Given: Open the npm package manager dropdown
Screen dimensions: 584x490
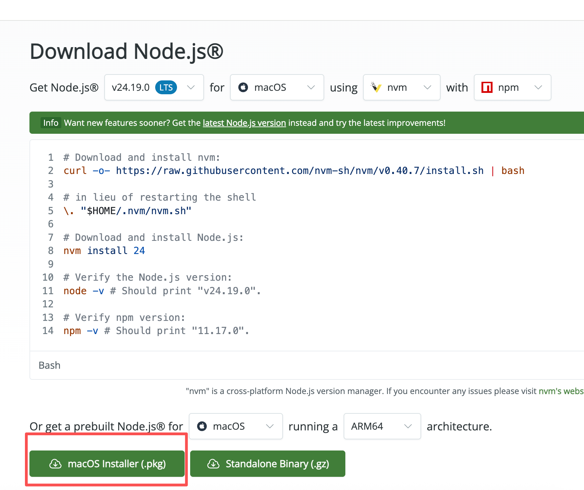Looking at the screenshot, I should (x=513, y=87).
